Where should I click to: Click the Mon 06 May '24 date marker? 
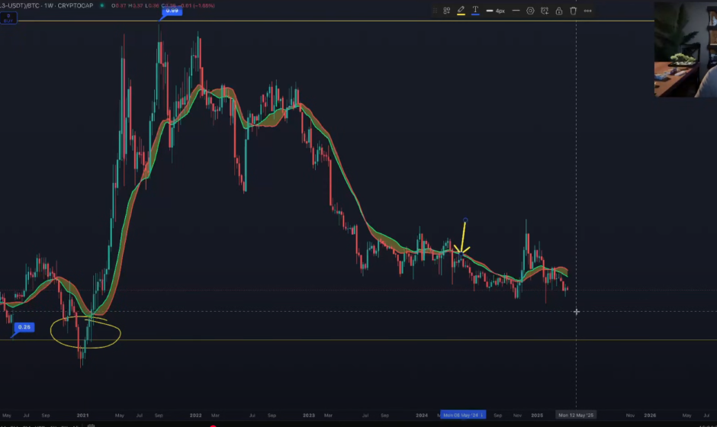pos(461,416)
